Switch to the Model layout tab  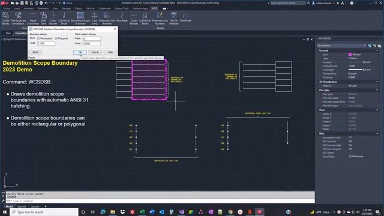[x=10, y=206]
